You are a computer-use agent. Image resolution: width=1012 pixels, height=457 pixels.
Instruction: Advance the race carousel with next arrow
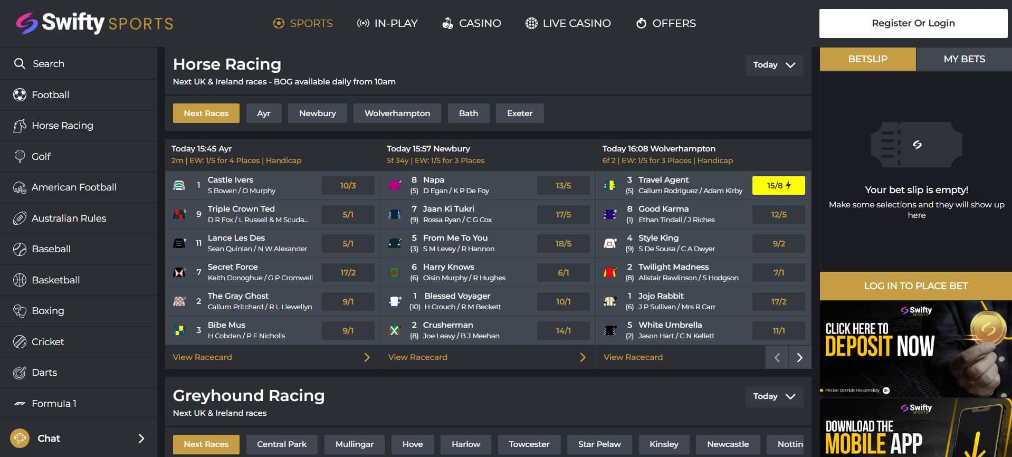point(799,358)
